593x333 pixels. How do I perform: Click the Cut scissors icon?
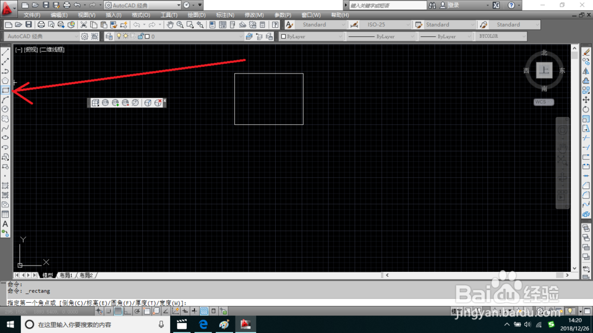(x=84, y=24)
